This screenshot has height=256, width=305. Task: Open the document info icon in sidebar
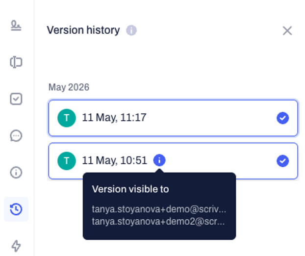coord(16,172)
